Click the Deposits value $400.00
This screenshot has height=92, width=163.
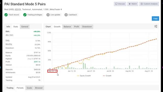coord(37,70)
